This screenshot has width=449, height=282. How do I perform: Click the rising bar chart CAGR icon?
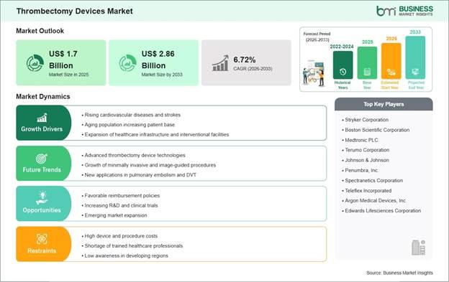coord(220,63)
